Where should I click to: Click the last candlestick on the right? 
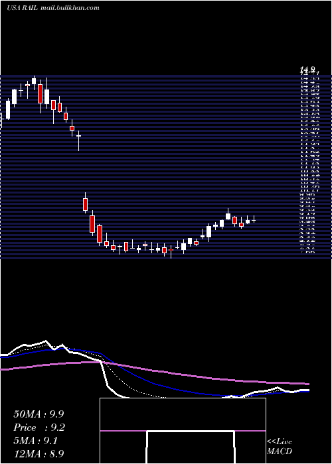(x=254, y=220)
